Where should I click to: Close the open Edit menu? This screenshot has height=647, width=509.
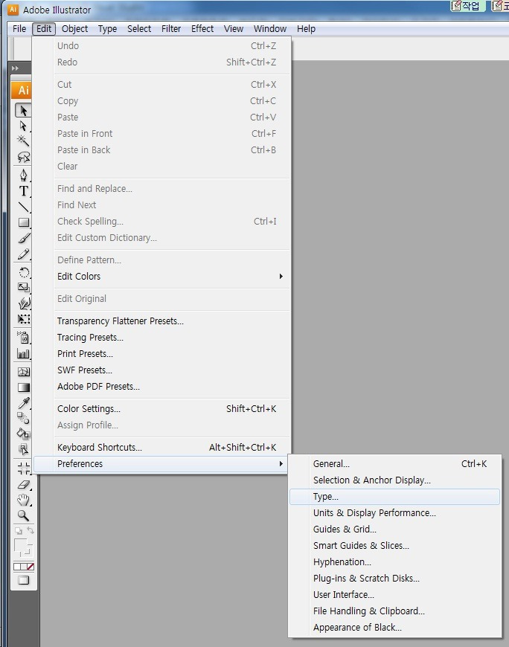44,28
